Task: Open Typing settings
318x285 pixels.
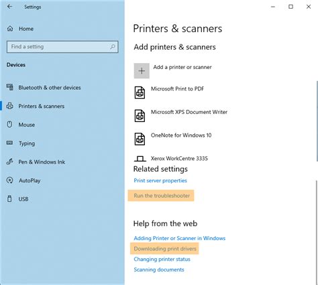Action: [27, 144]
